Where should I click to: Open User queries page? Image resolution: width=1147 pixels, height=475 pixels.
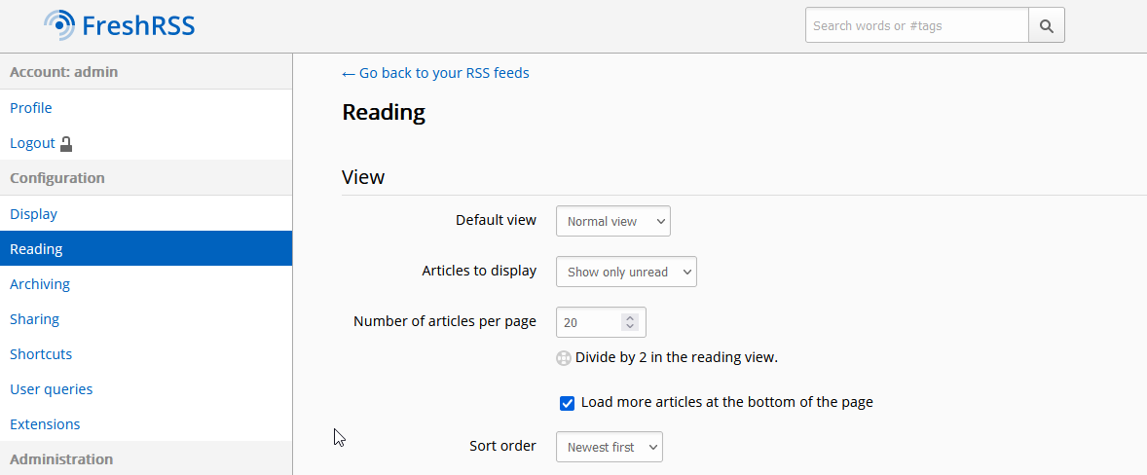point(52,389)
